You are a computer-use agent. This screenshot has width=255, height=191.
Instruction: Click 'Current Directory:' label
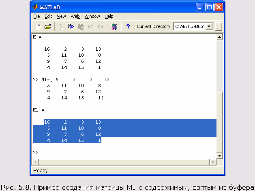click(x=154, y=26)
